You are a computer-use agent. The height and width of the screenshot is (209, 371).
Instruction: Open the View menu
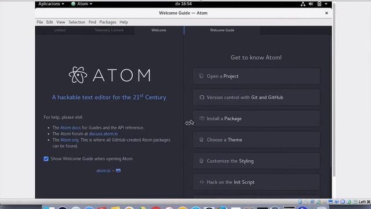point(60,22)
